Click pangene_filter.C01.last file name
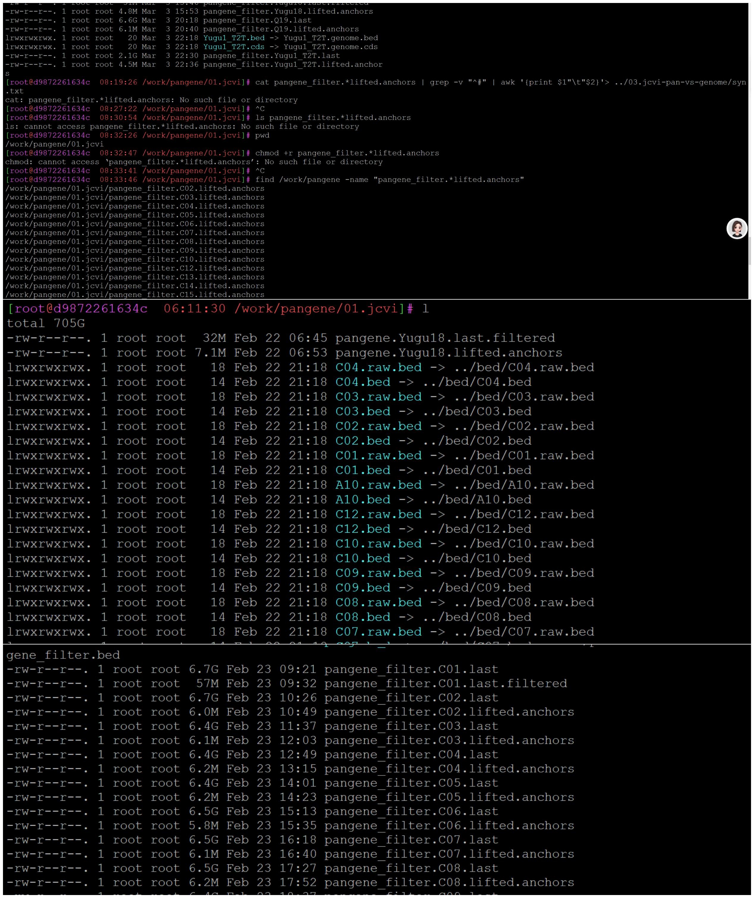Screen dimensions: 754x898 (x=411, y=669)
